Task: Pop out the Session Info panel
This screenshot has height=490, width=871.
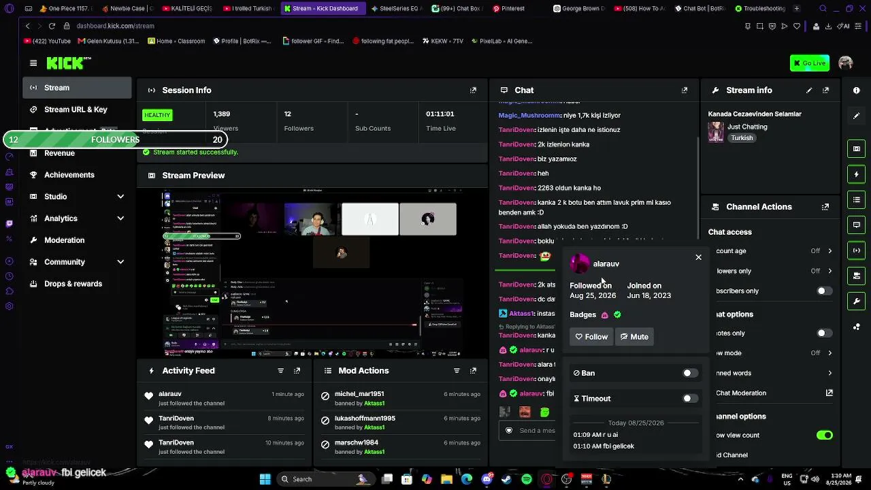Action: coord(473,90)
